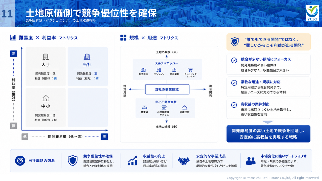Viewport: 322px width, 181px height.
Task: Click the text 高い収益性を実現
Action: pos(254,114)
